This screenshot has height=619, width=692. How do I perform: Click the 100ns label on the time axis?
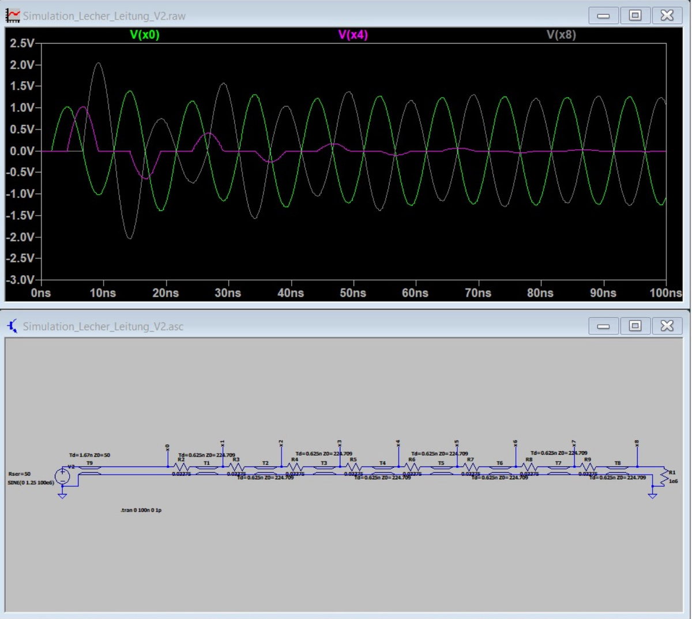665,293
